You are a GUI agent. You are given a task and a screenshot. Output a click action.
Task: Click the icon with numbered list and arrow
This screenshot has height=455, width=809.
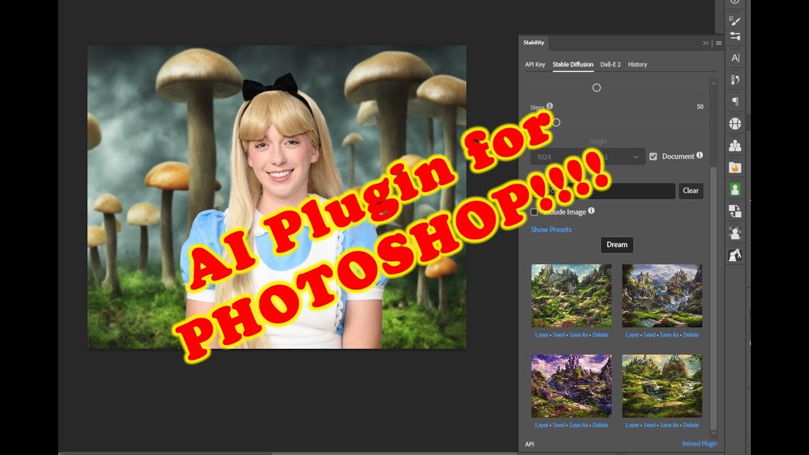[735, 80]
